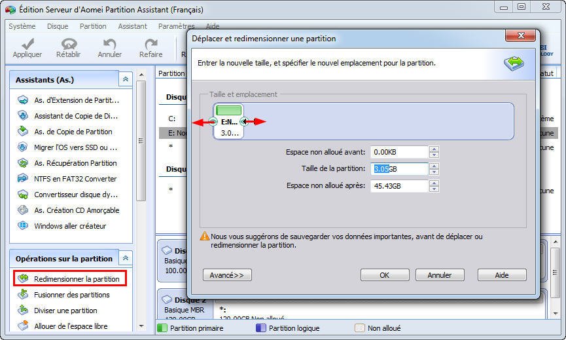This screenshot has height=340, width=566.
Task: Click the E: partition block in size bar
Action: click(228, 121)
